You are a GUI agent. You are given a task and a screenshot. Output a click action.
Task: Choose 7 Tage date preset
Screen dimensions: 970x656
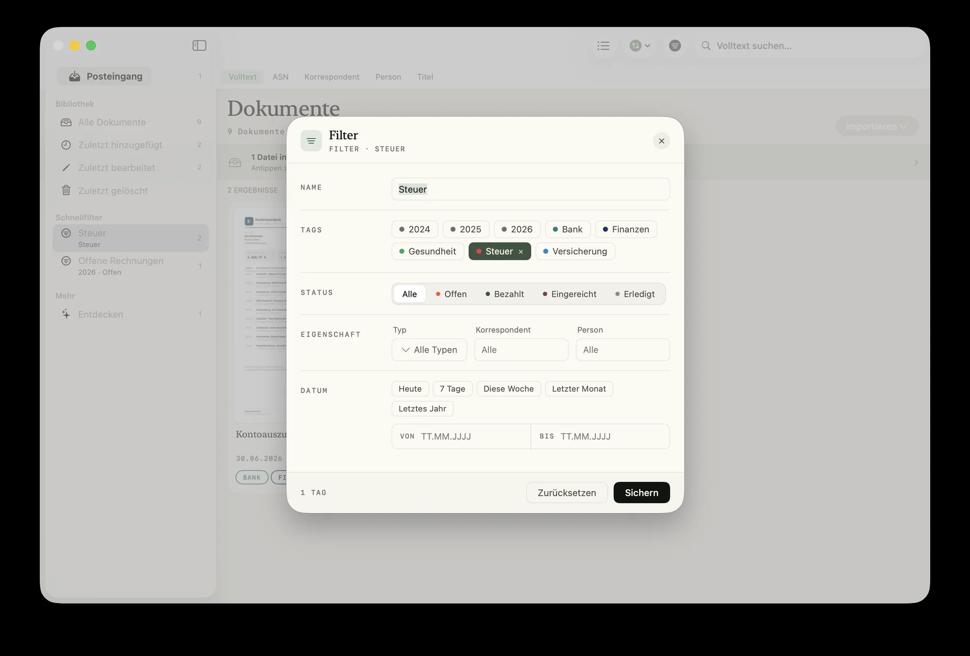[x=453, y=389]
